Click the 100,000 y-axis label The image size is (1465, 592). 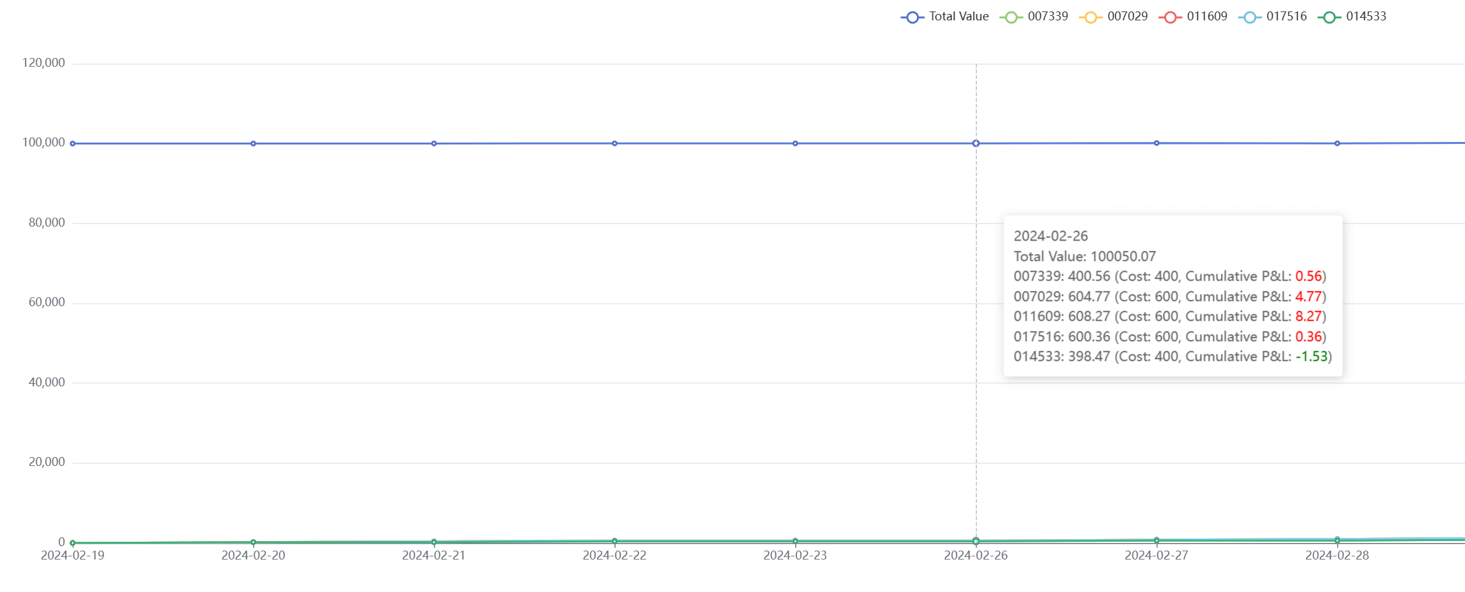coord(43,143)
